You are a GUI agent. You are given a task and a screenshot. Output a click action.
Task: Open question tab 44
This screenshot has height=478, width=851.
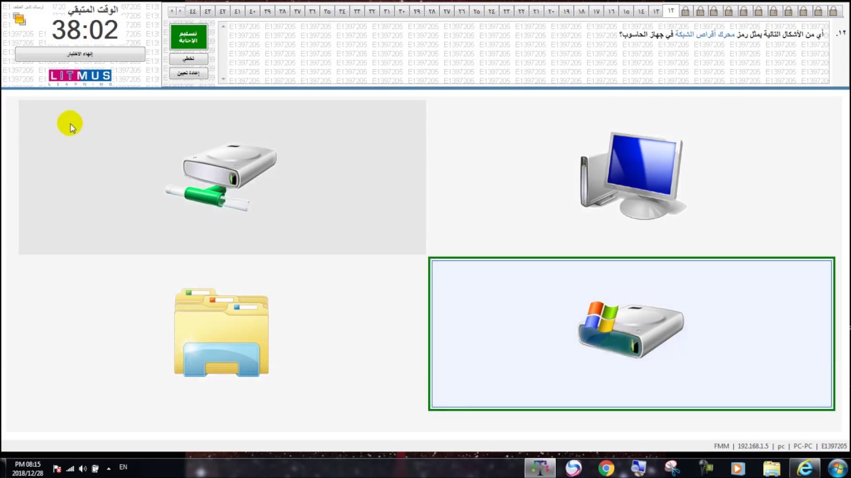(193, 11)
